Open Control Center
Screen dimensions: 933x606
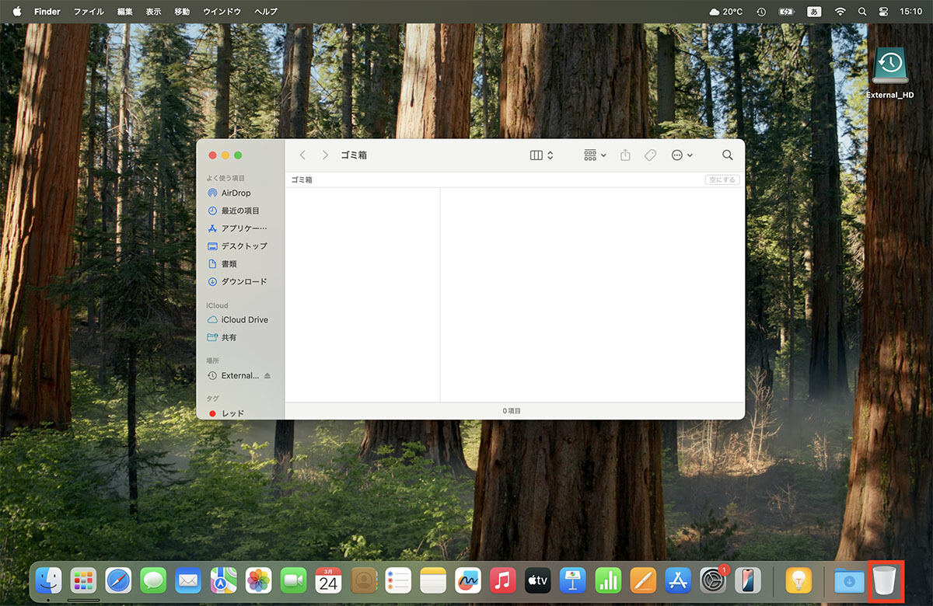pyautogui.click(x=883, y=12)
